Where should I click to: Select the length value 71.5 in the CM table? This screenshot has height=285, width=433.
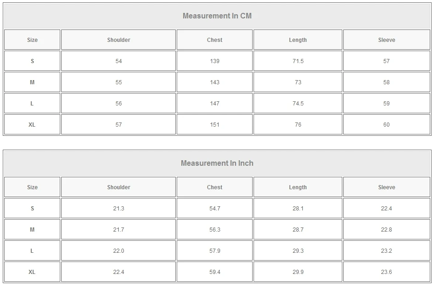pyautogui.click(x=298, y=61)
